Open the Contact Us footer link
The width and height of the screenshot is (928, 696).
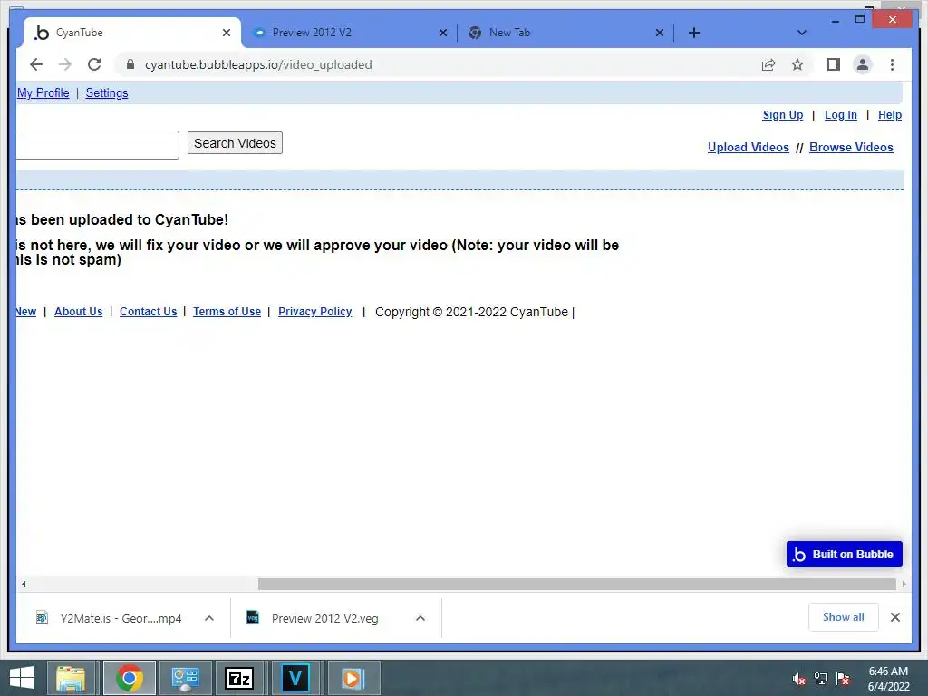tap(148, 312)
